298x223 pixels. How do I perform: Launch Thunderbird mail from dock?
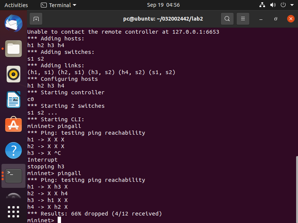click(x=13, y=23)
